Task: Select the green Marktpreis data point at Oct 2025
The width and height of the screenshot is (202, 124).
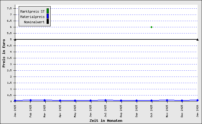Action: pyautogui.click(x=151, y=27)
